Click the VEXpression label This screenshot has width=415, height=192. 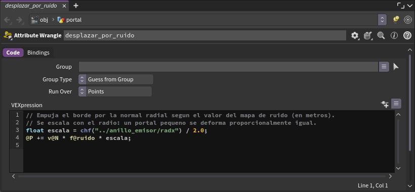pyautogui.click(x=27, y=105)
